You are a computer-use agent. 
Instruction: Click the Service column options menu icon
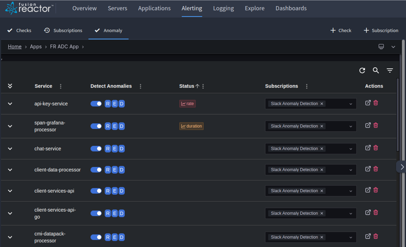[61, 86]
